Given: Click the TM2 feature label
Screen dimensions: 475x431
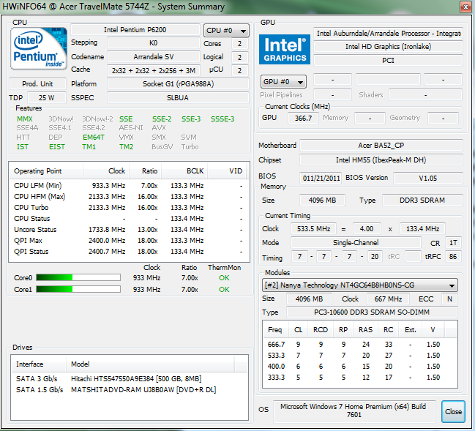Looking at the screenshot, I should (x=127, y=147).
